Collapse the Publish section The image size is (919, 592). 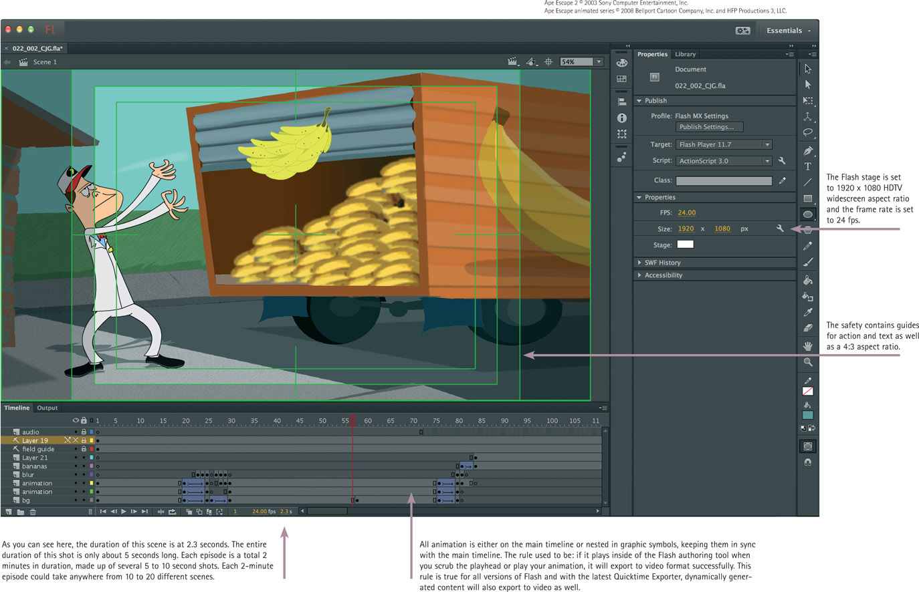tap(639, 101)
